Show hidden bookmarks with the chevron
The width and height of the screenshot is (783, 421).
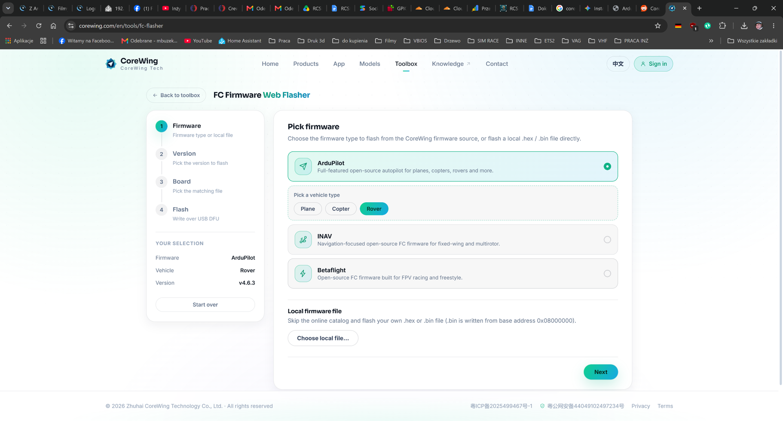click(711, 41)
